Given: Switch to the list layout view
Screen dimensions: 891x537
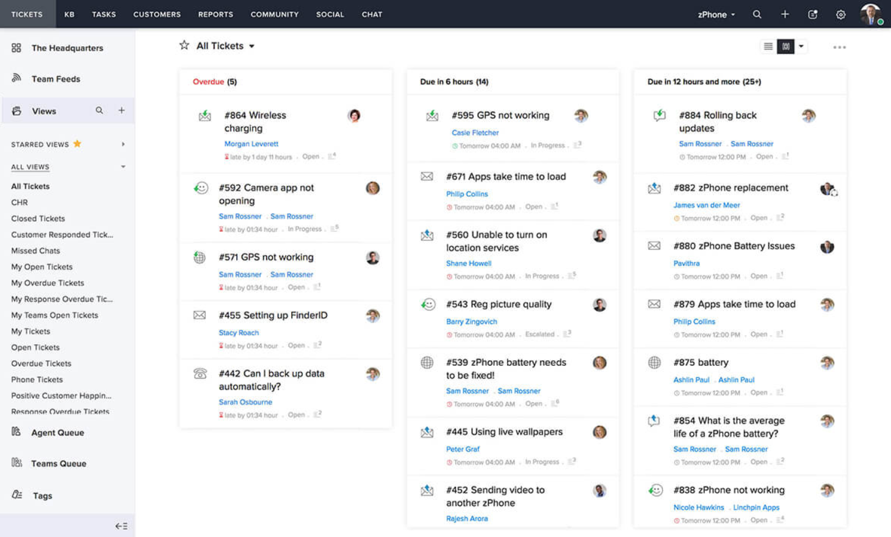Looking at the screenshot, I should pos(768,46).
